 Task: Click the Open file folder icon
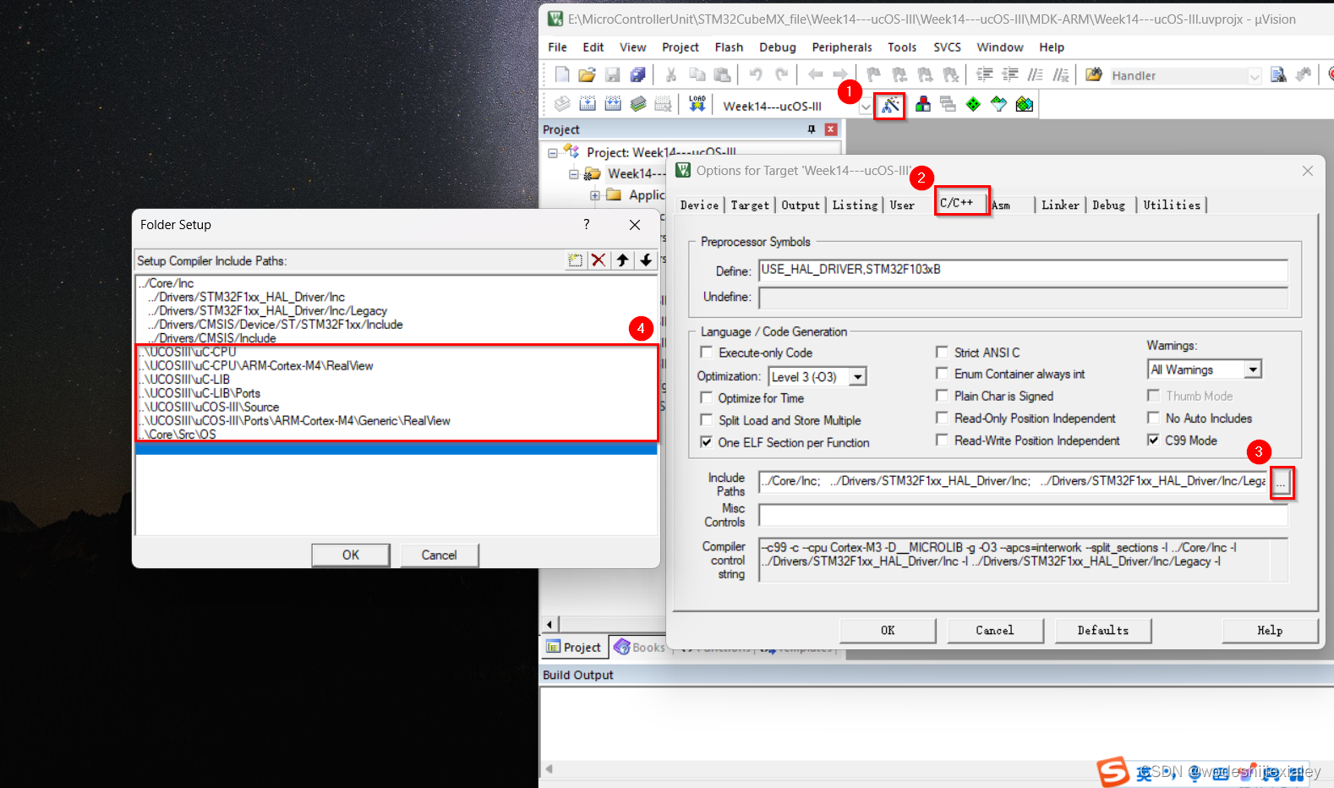587,74
